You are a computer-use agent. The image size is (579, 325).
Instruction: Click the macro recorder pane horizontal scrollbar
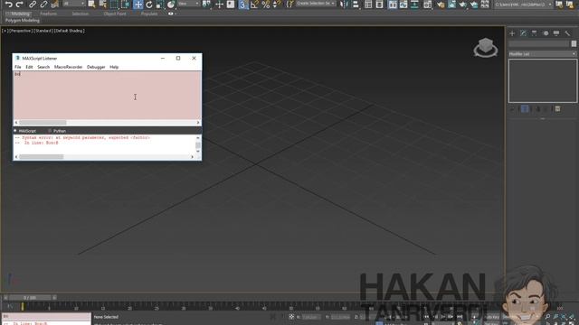click(107, 123)
